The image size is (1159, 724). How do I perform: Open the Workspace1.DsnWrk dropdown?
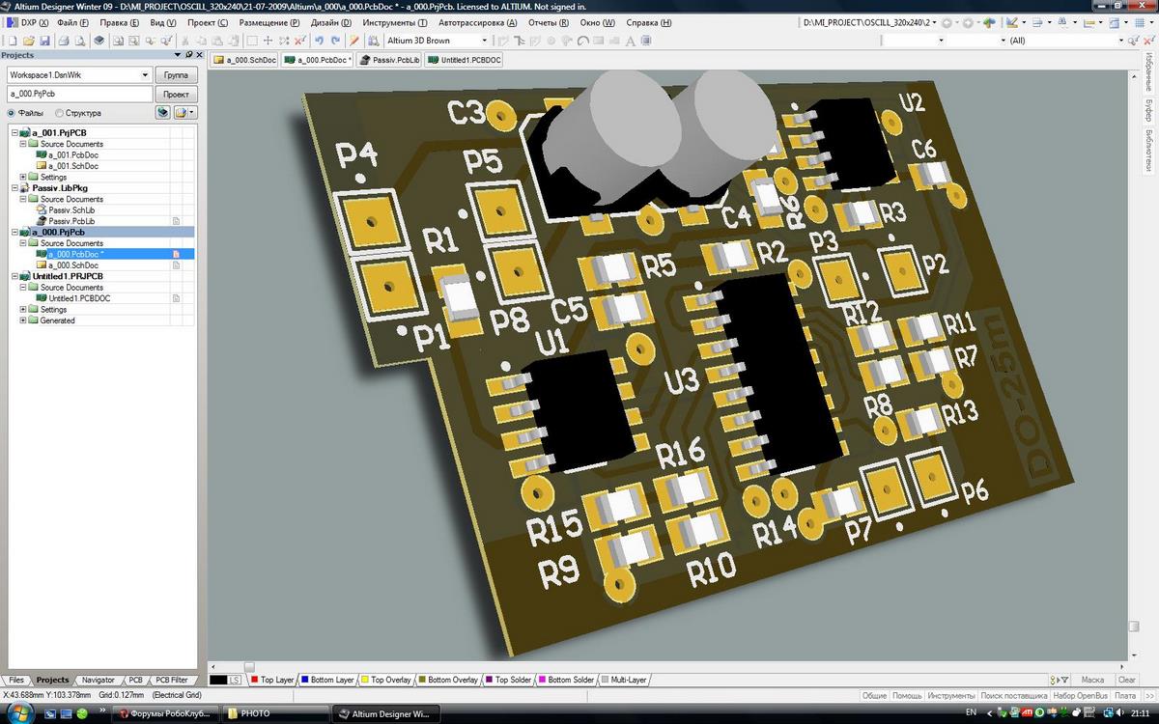coord(145,75)
